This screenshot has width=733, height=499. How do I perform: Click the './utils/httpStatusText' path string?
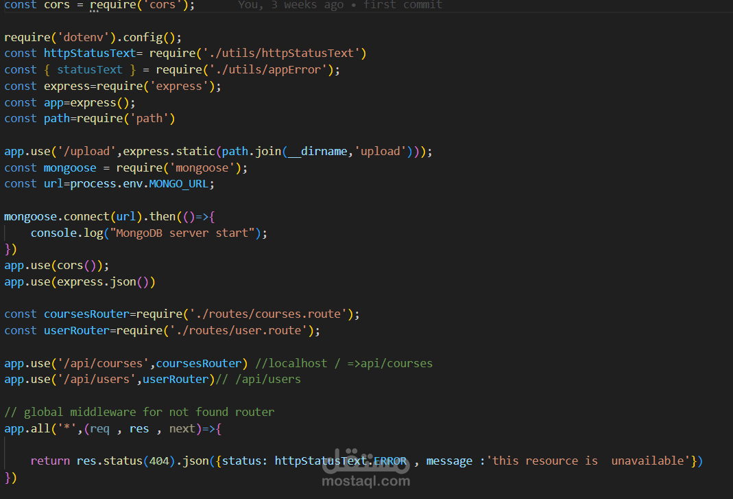[x=281, y=54]
